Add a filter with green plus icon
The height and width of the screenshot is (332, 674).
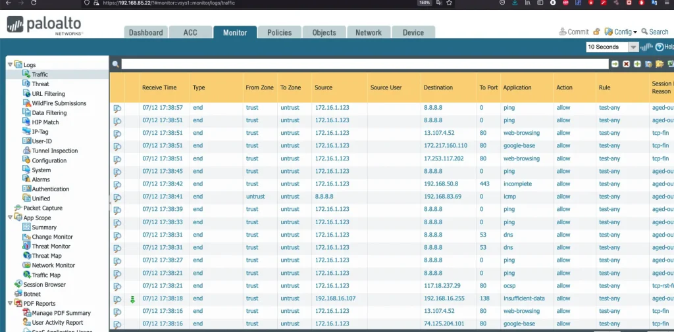637,64
